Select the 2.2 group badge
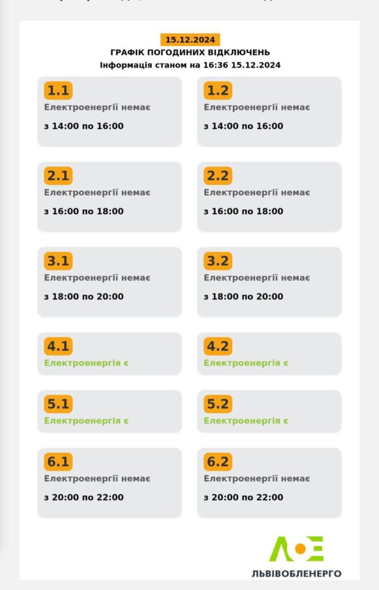379x590 pixels. click(218, 176)
